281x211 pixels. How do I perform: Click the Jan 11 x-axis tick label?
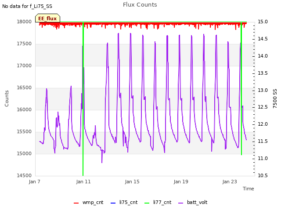pyautogui.click(x=83, y=182)
